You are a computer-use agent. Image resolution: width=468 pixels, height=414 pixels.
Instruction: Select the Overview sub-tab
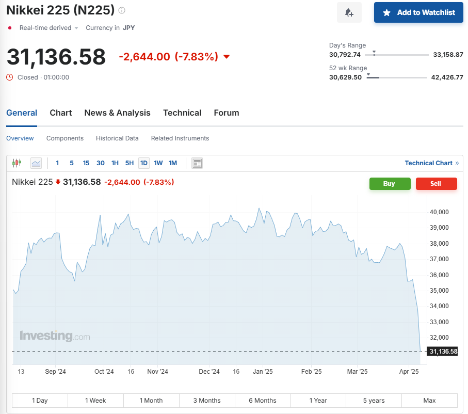(20, 138)
